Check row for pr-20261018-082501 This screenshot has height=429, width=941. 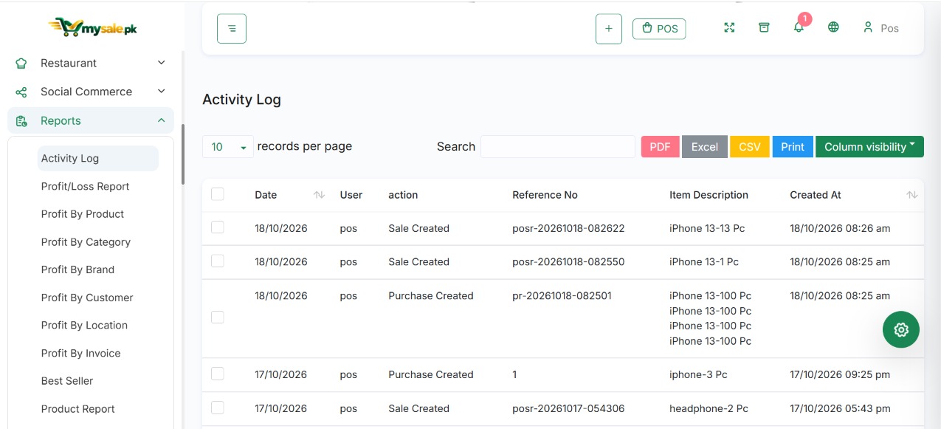click(218, 317)
